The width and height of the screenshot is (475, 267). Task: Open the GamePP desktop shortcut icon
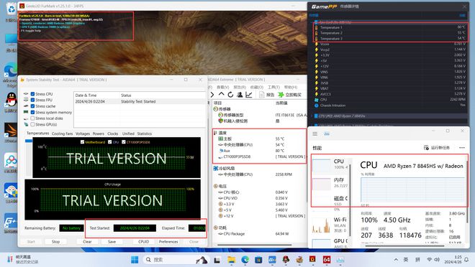coord(11,222)
